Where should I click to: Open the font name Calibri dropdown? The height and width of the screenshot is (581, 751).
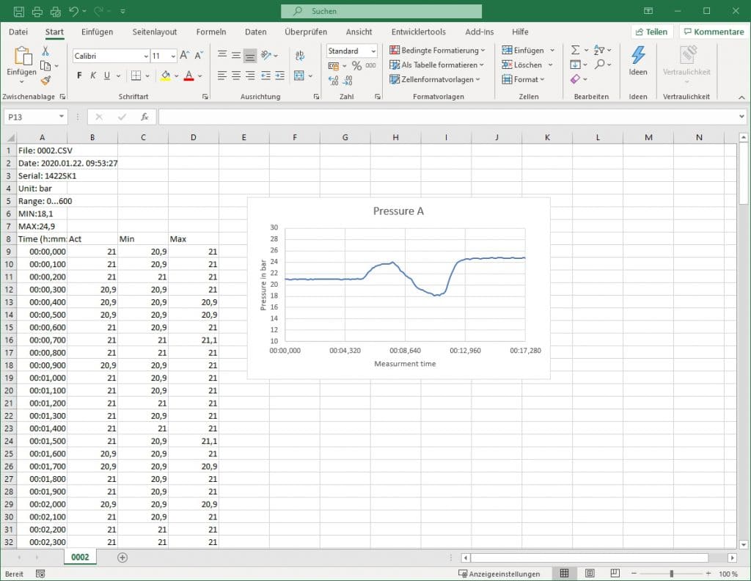coord(146,56)
